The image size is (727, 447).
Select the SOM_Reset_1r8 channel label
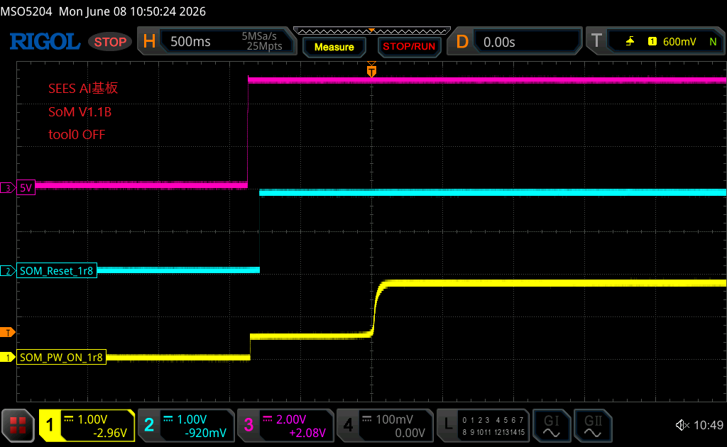tap(57, 270)
